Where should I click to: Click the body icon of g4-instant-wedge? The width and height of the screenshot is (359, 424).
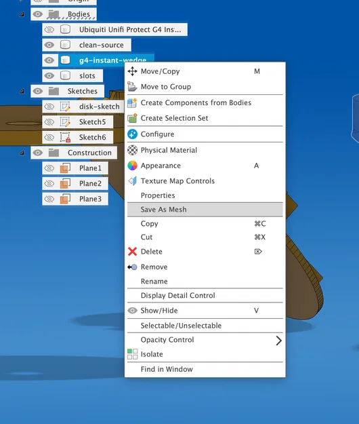(65, 60)
